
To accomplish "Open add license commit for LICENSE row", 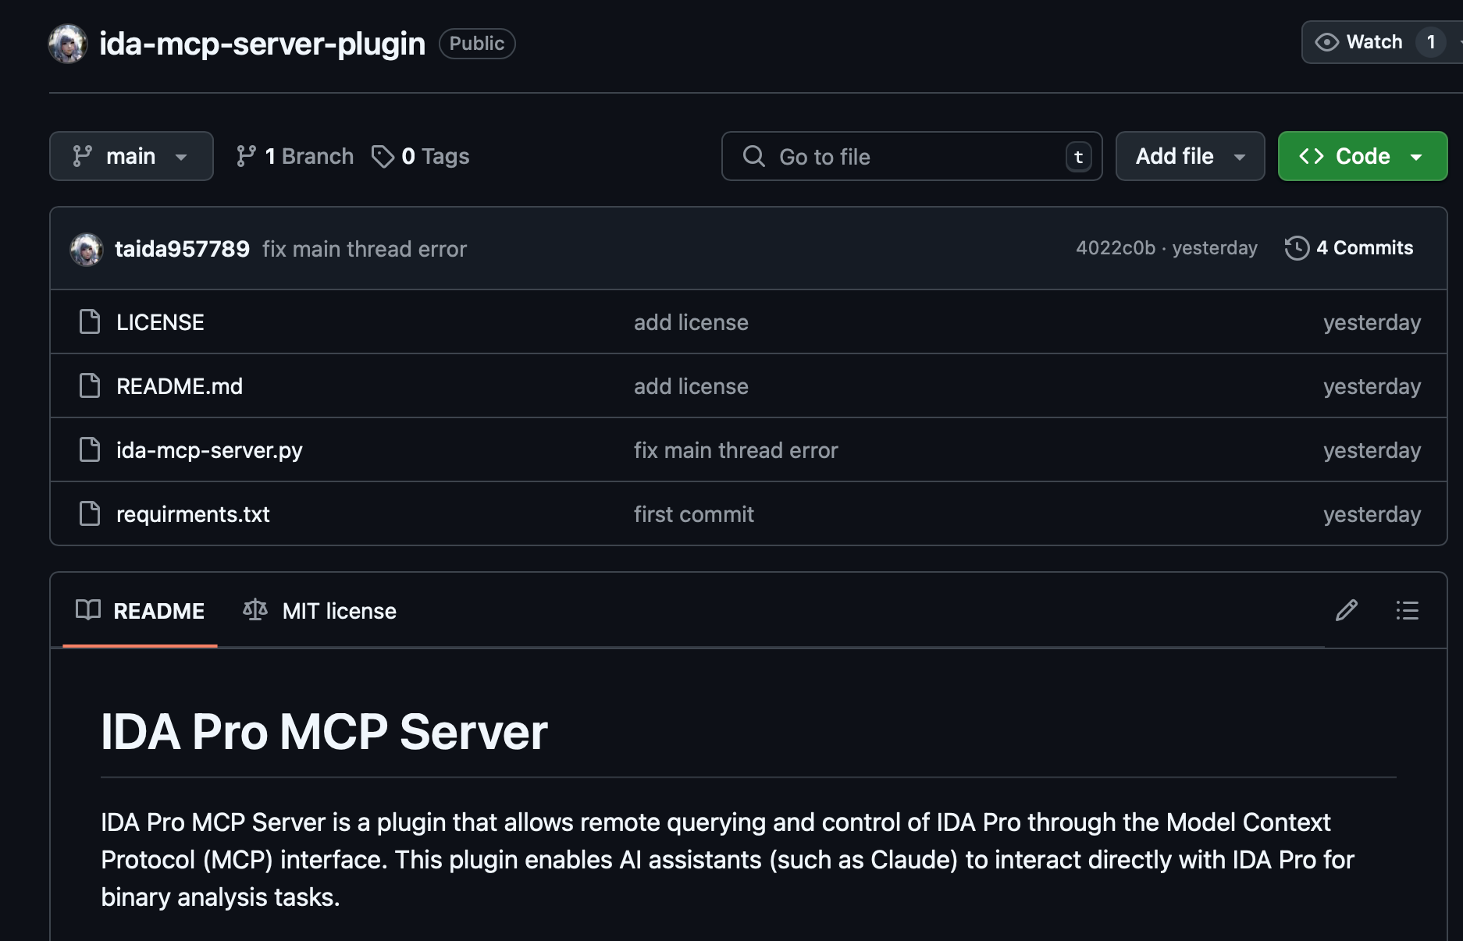I will pos(691,322).
